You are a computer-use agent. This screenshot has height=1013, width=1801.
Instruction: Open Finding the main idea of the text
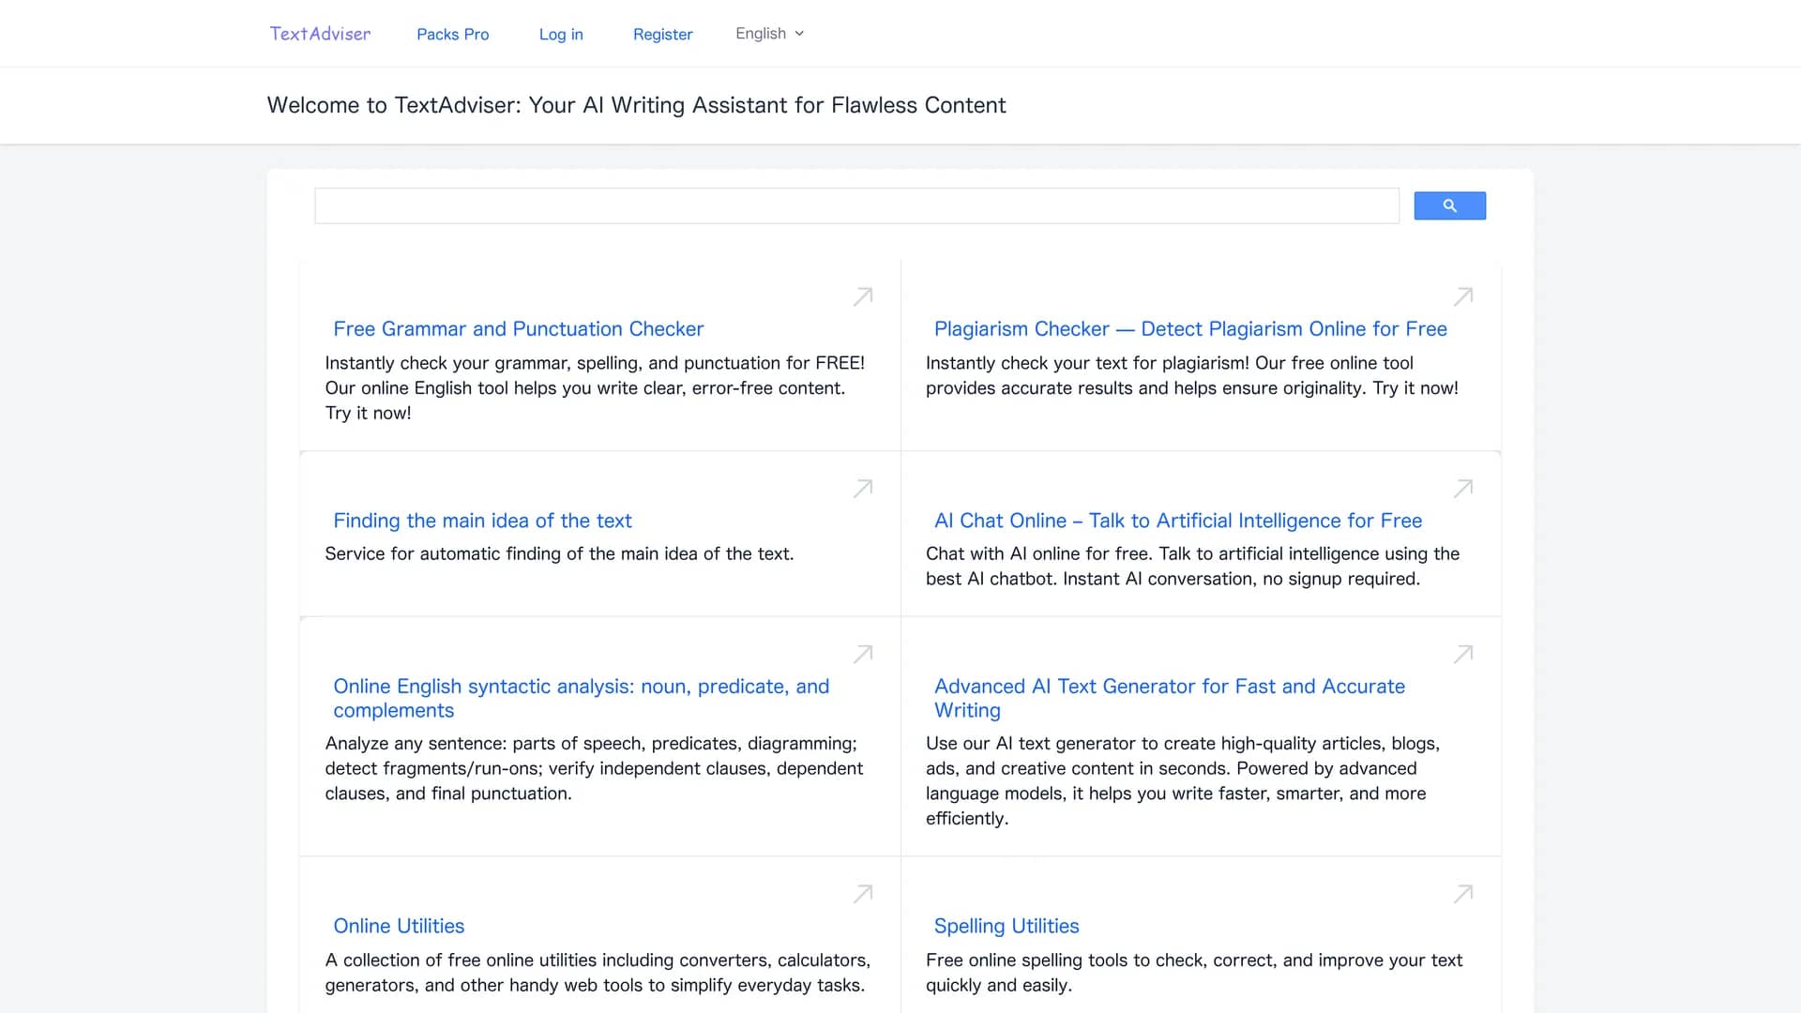(x=482, y=521)
